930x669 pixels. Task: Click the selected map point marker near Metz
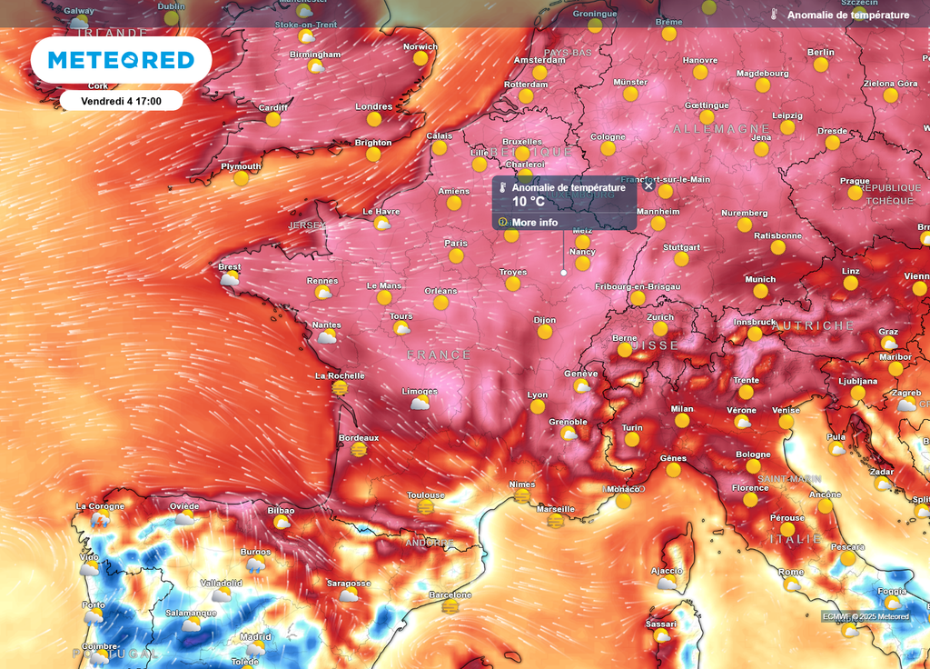coord(563,271)
